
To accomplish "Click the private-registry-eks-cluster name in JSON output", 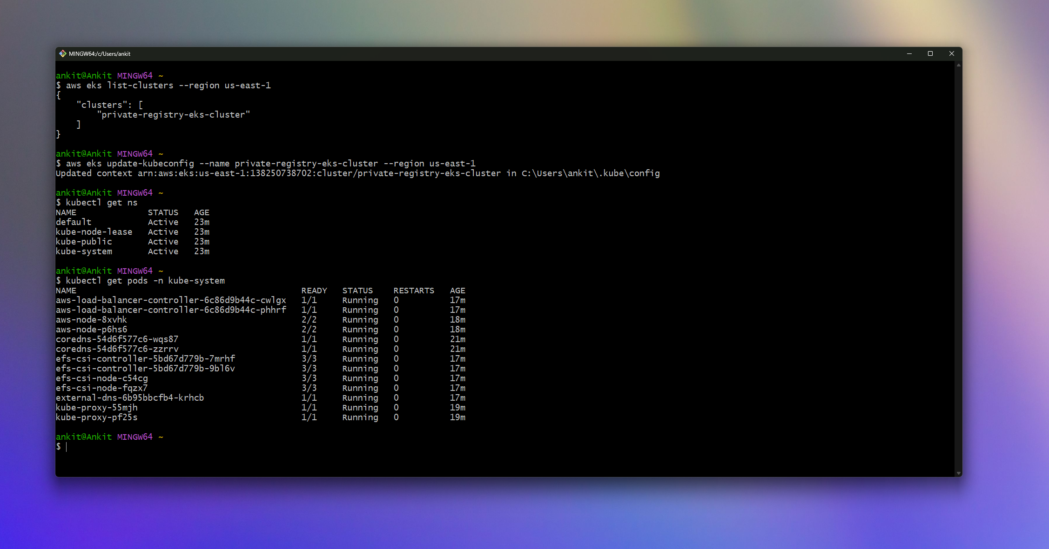I will click(x=174, y=115).
